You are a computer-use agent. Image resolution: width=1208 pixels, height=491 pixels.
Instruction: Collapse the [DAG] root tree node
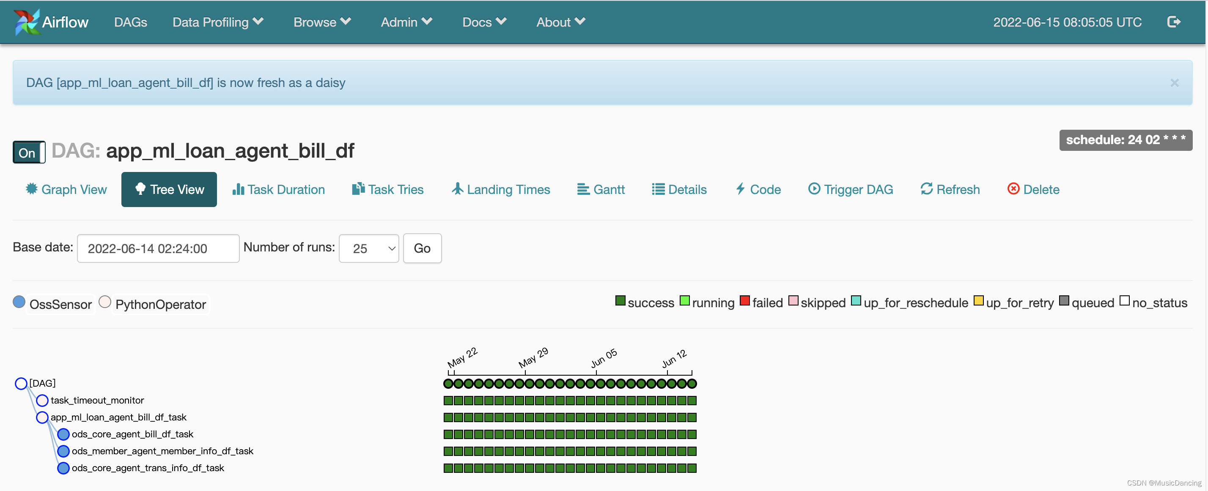pyautogui.click(x=21, y=384)
